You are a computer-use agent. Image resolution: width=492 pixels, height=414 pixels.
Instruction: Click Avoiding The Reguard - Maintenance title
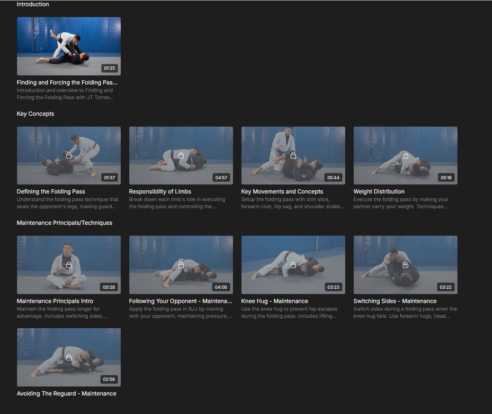coord(66,394)
